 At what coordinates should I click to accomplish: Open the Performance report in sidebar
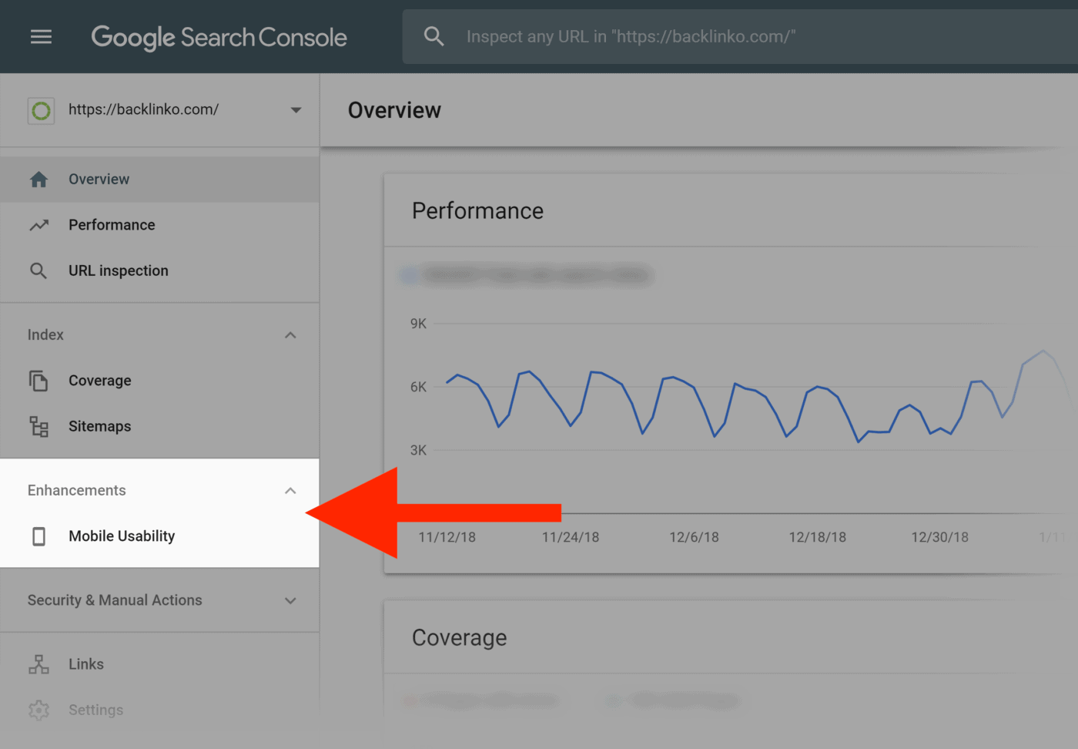(159, 225)
